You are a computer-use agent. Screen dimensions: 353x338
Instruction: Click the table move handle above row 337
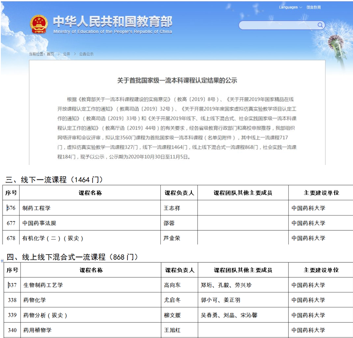click(2, 261)
